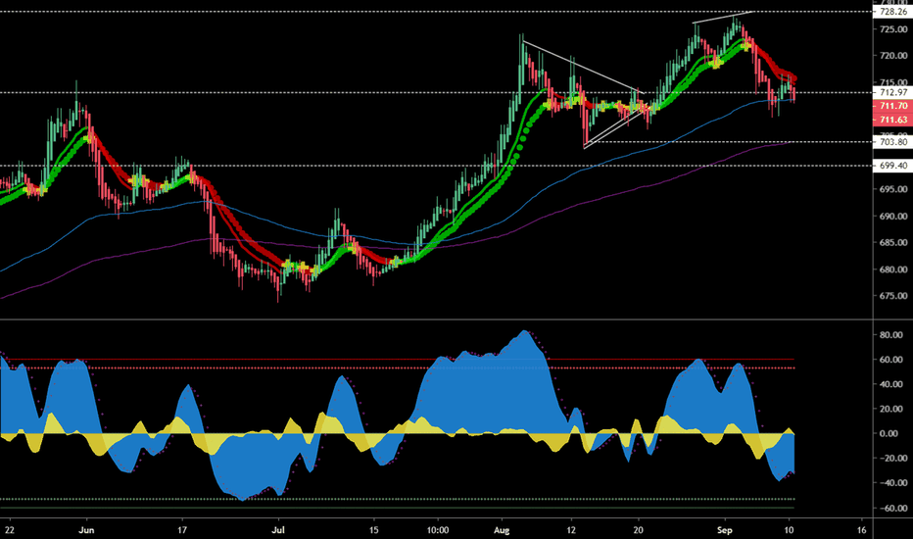Click the 20 date label on time axis
Screen dimensions: 913x539
click(638, 530)
